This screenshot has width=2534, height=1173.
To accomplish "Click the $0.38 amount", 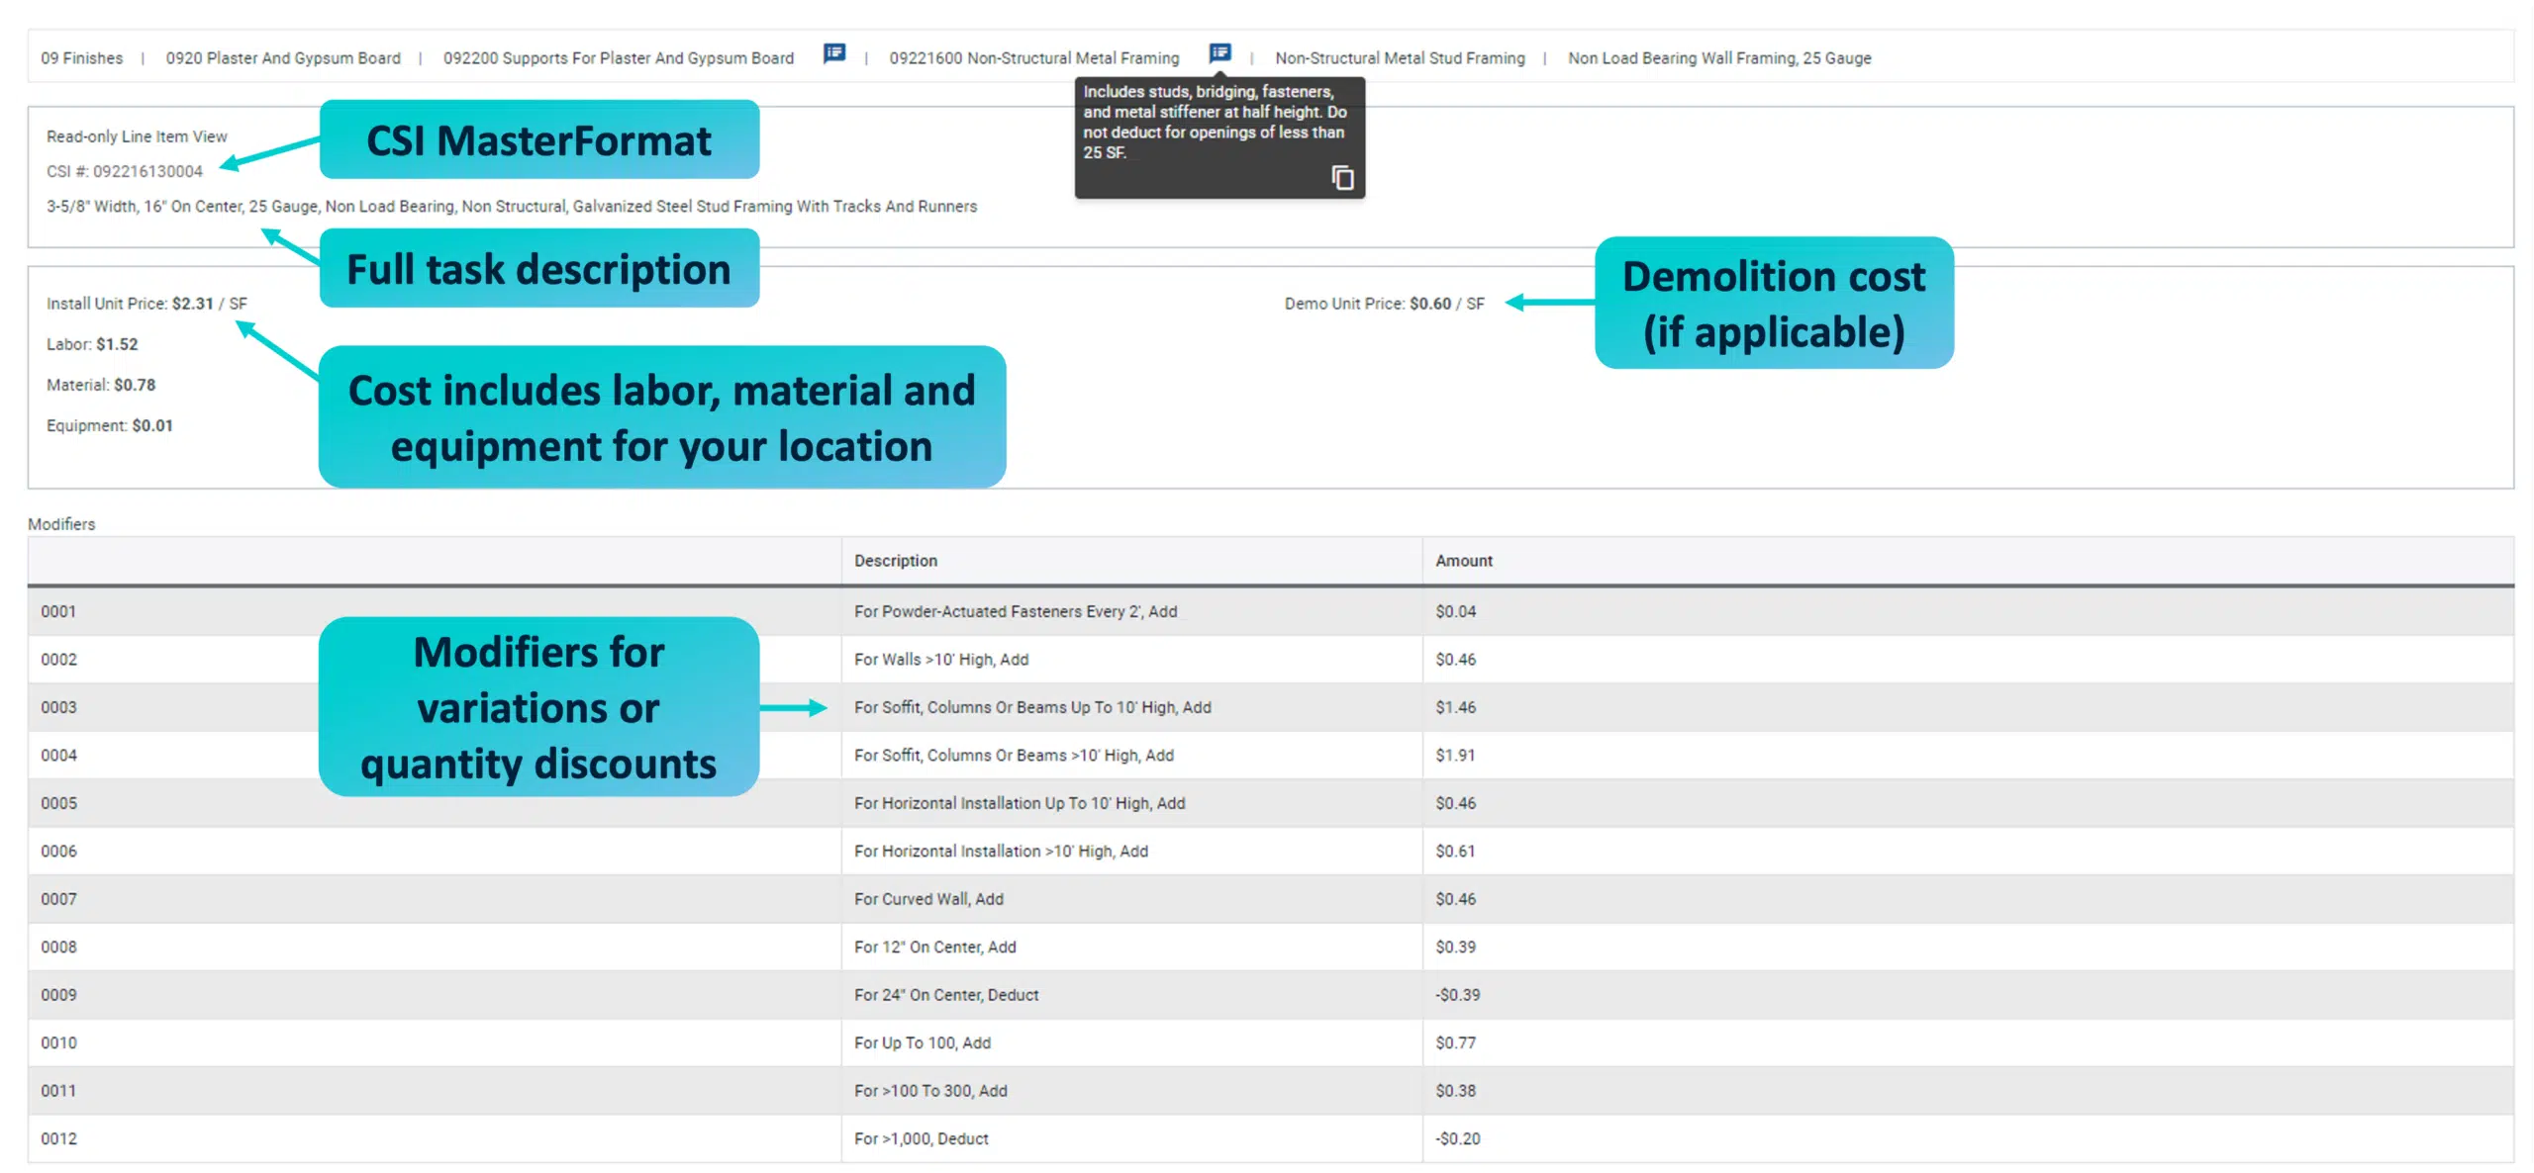I will (x=1455, y=1091).
